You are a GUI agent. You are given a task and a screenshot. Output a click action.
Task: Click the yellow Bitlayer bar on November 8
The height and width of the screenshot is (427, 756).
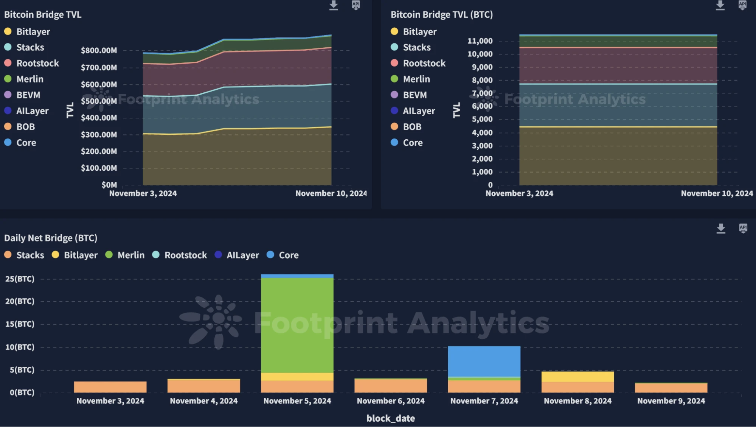pyautogui.click(x=577, y=377)
